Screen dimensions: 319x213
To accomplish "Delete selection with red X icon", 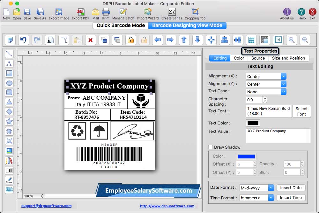I will coord(91,40).
